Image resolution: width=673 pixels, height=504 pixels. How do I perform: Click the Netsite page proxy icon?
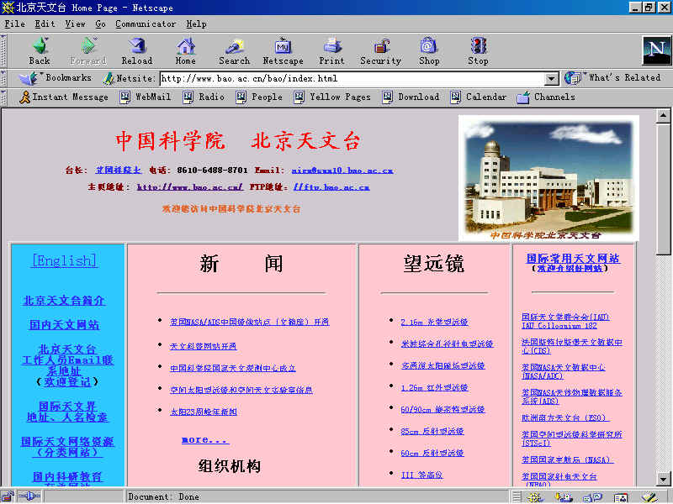109,78
